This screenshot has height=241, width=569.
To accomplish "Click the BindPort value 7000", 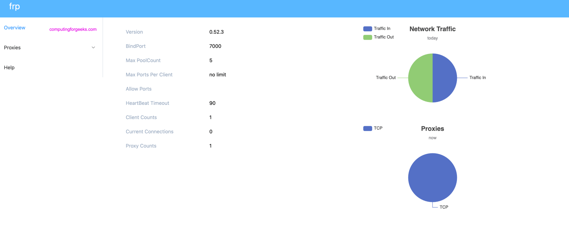I will [x=215, y=46].
